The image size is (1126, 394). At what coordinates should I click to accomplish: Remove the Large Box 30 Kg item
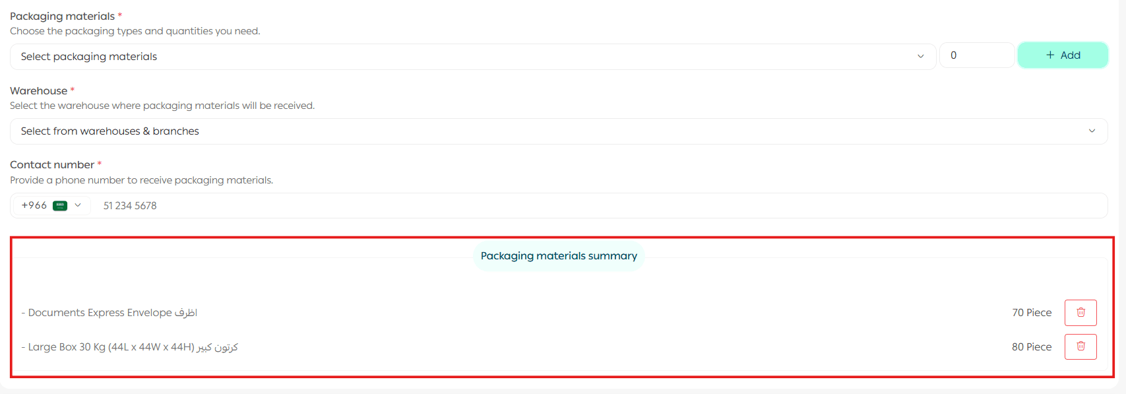(x=1080, y=346)
